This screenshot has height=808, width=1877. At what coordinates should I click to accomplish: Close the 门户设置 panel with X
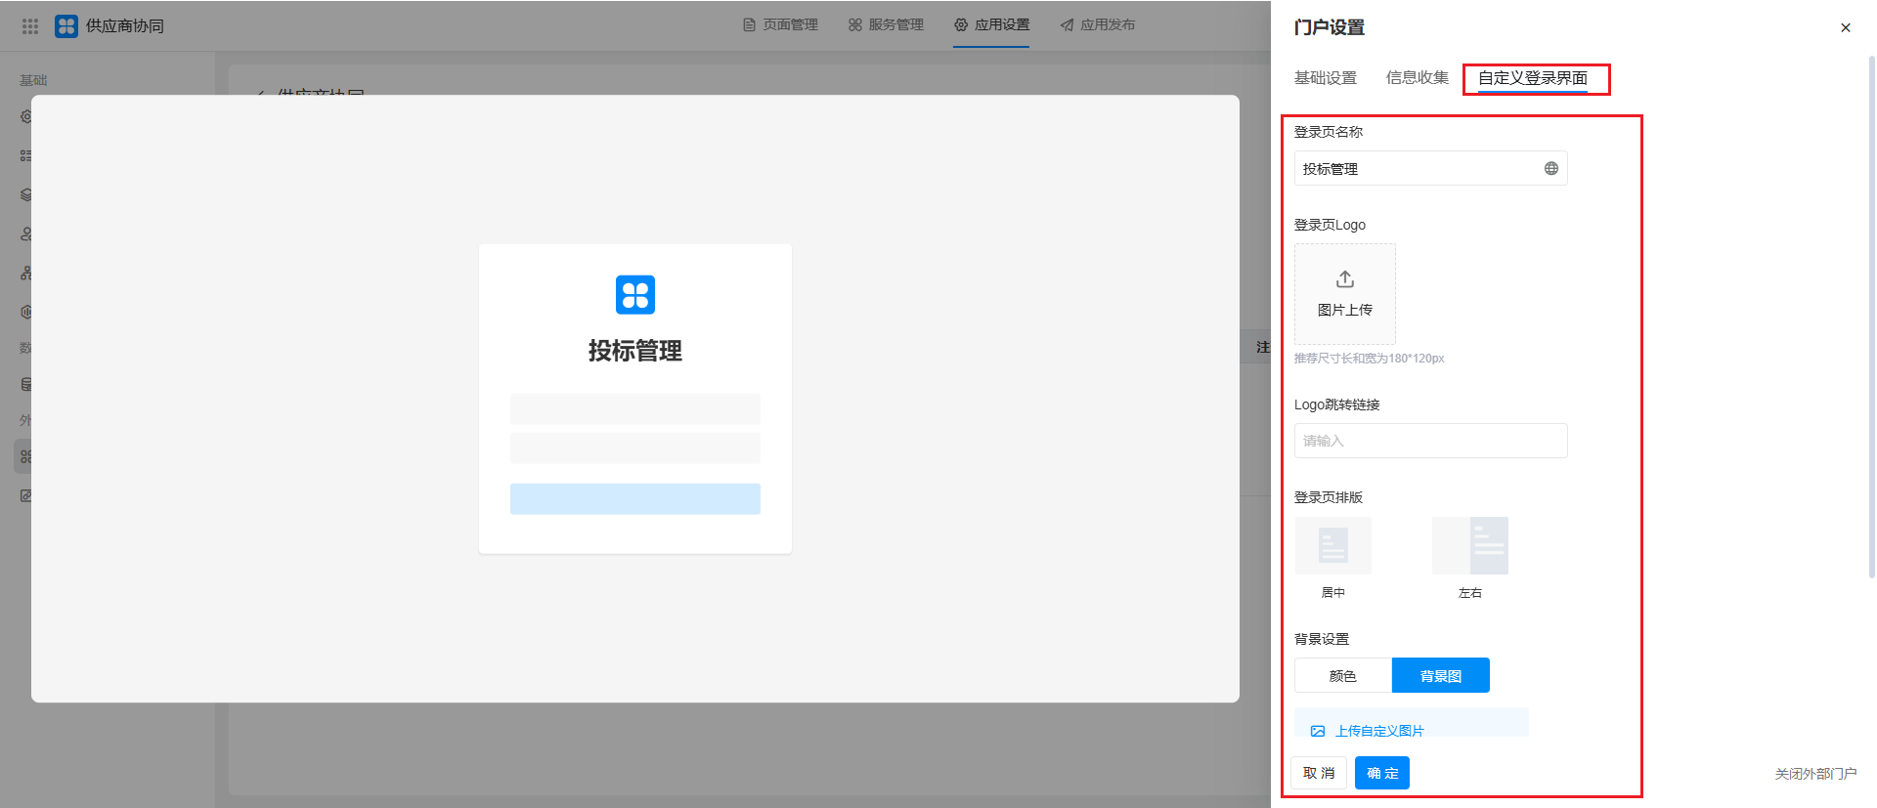pyautogui.click(x=1845, y=27)
